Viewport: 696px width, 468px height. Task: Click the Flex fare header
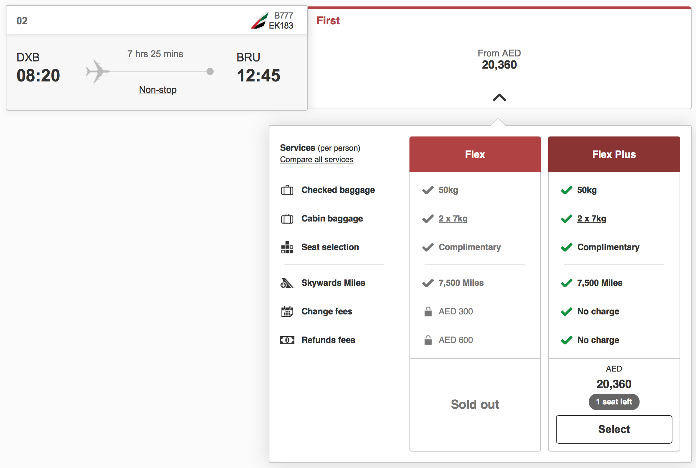tap(475, 154)
